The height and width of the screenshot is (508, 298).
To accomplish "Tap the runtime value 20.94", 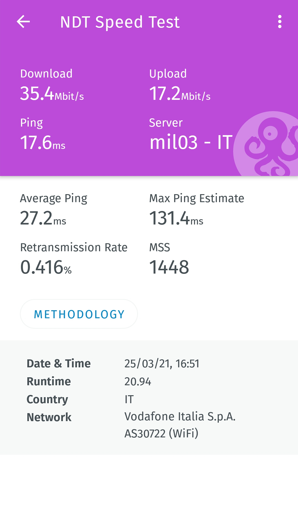I will point(138,382).
